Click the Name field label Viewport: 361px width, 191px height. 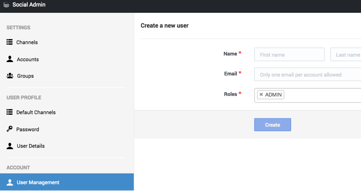[x=230, y=54]
